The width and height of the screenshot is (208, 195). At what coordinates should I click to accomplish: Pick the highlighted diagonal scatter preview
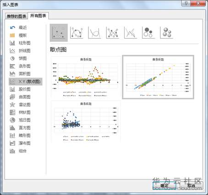click(x=158, y=77)
